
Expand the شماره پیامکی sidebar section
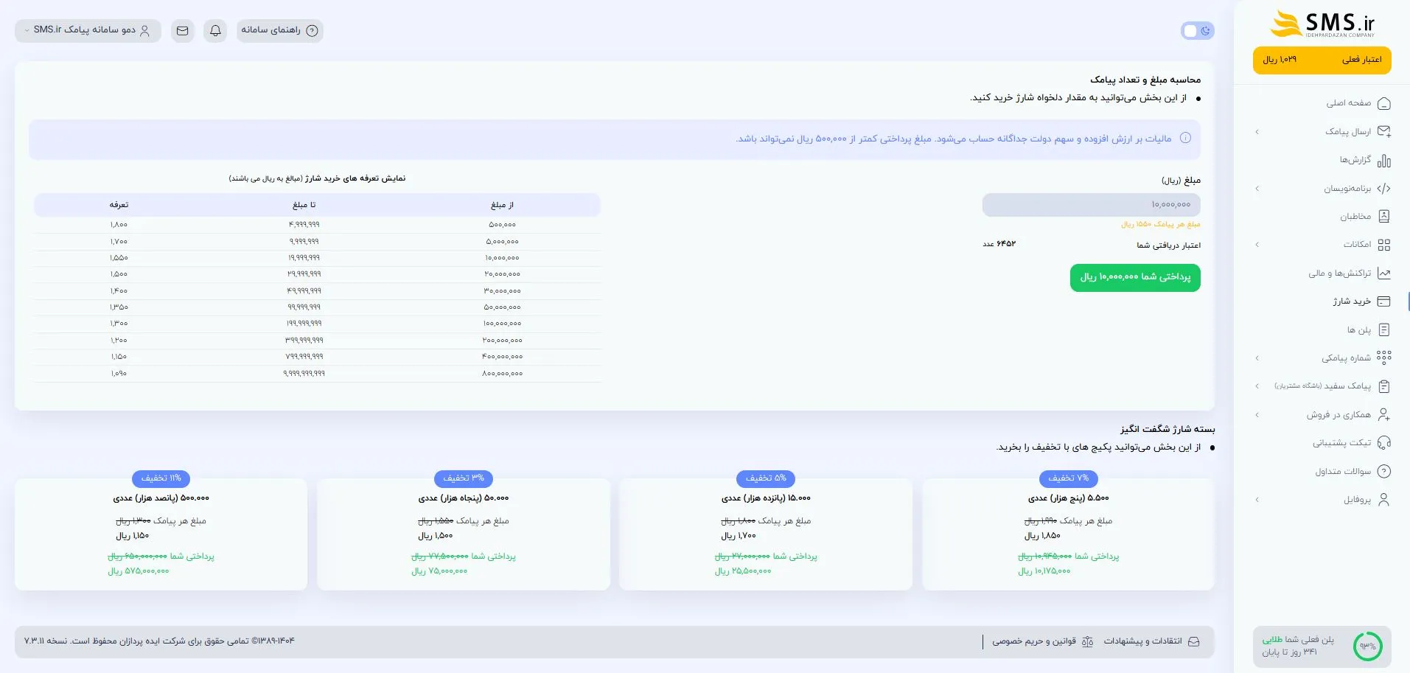point(1257,358)
